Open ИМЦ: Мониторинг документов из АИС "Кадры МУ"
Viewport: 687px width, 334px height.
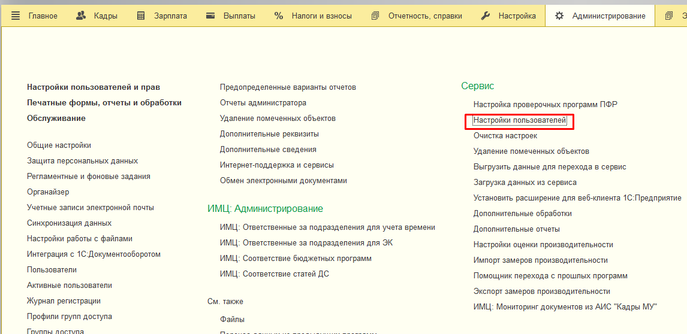pyautogui.click(x=566, y=307)
